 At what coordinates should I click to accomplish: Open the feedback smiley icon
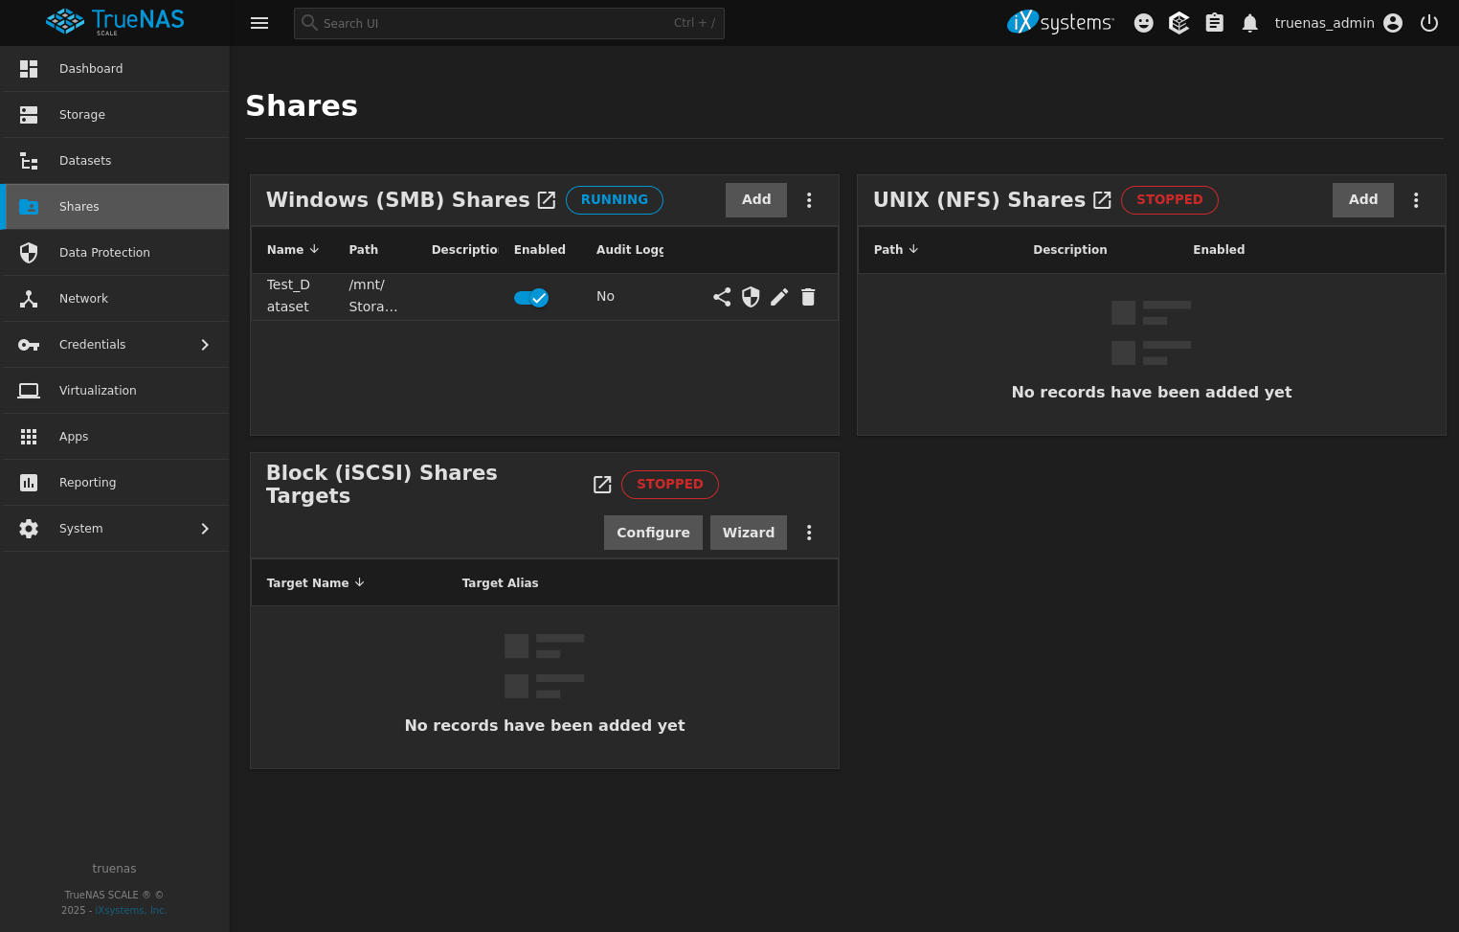[x=1143, y=23]
